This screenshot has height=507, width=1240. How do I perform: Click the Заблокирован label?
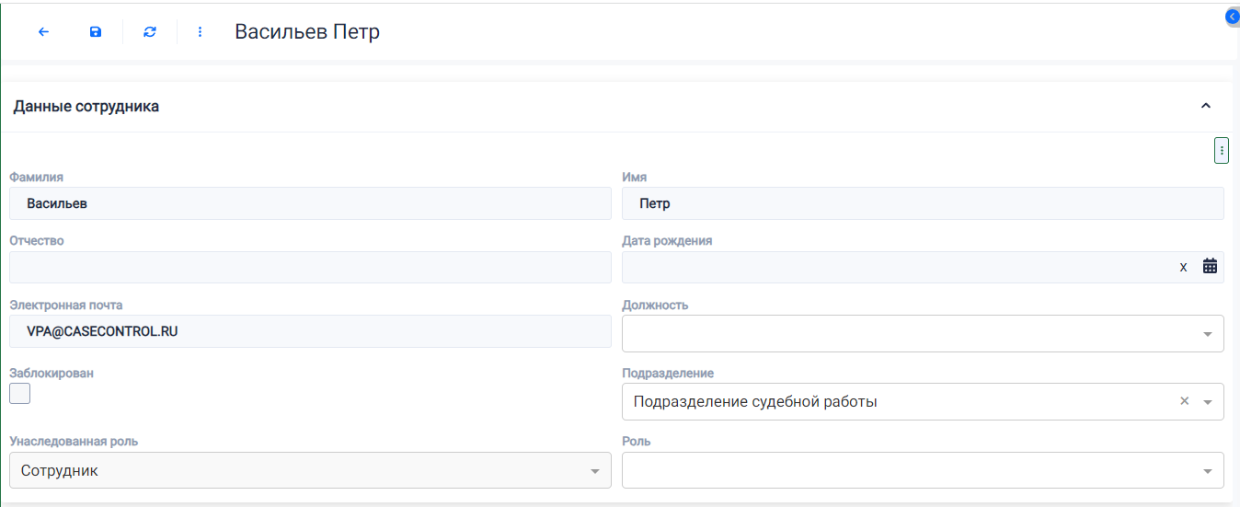tap(52, 374)
